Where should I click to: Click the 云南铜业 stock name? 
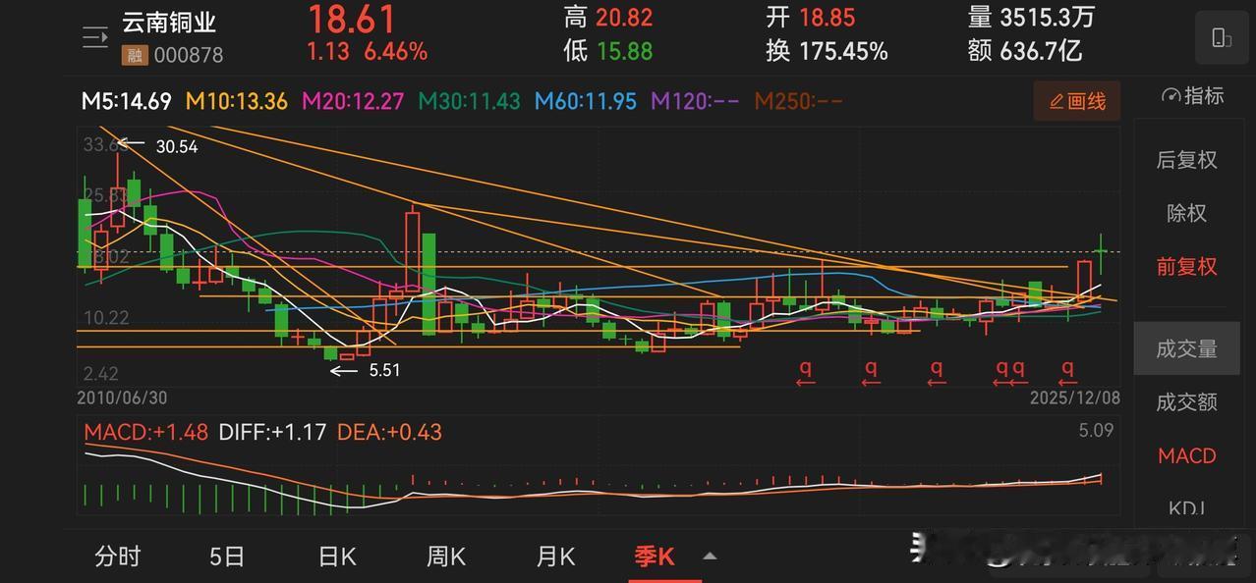169,23
